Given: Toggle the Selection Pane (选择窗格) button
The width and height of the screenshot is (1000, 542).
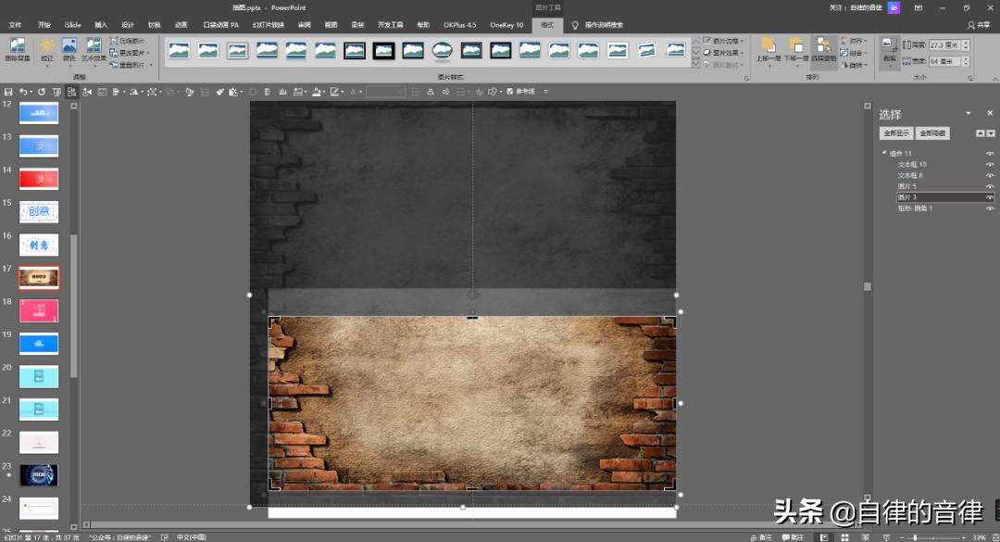Looking at the screenshot, I should point(824,46).
